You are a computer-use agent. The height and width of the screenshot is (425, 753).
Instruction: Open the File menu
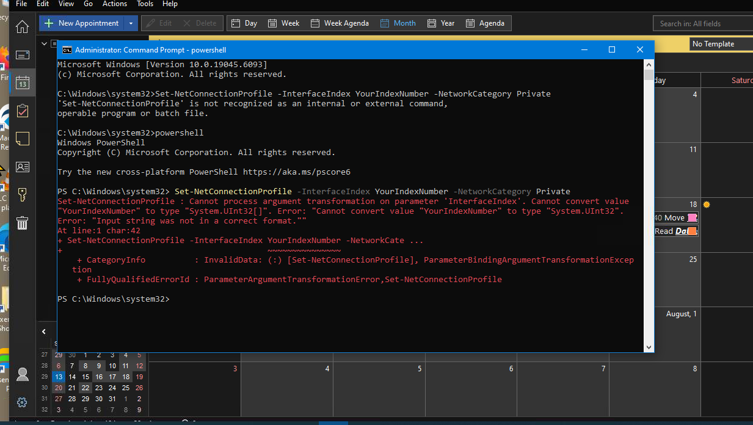point(21,4)
